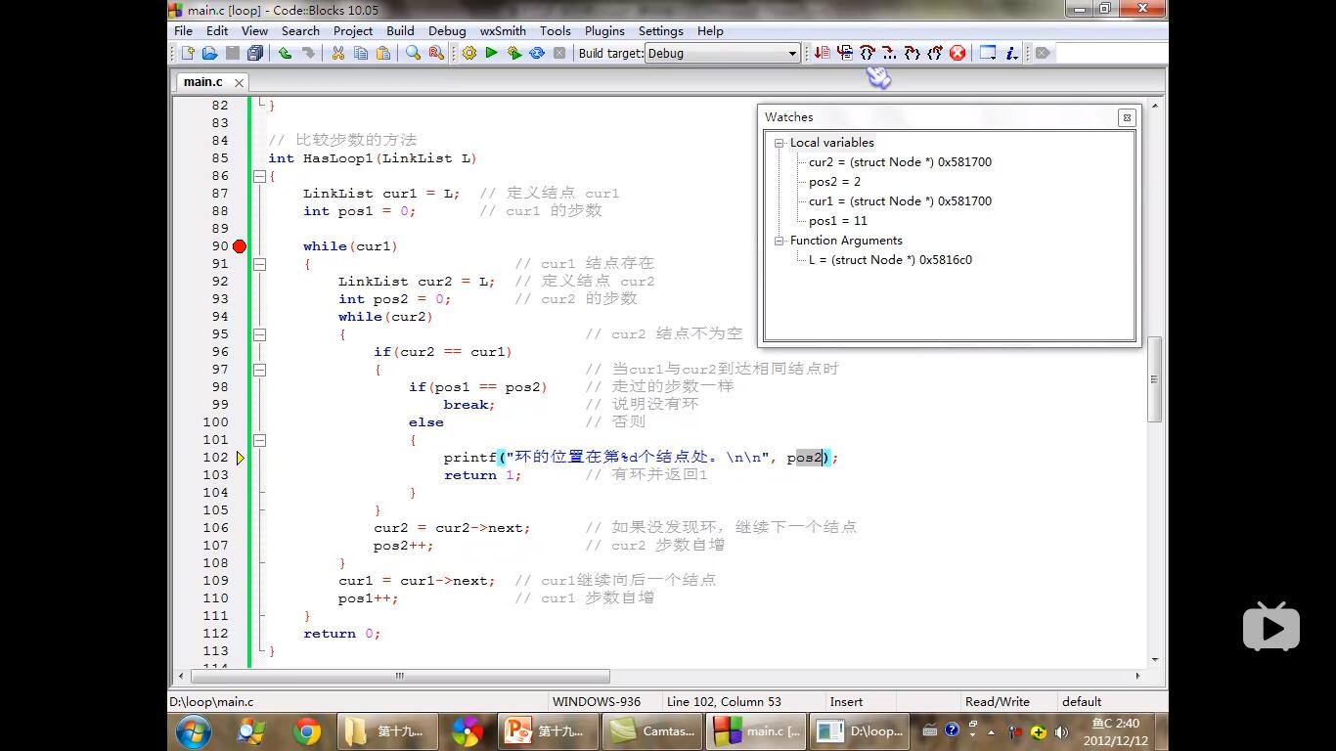1336x751 pixels.
Task: Close the Watches panel
Action: (1127, 117)
